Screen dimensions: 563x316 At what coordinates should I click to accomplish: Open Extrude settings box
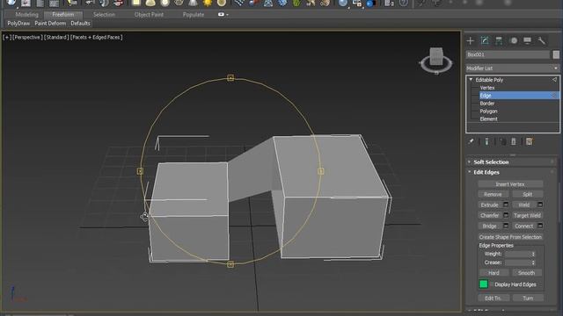pyautogui.click(x=506, y=205)
